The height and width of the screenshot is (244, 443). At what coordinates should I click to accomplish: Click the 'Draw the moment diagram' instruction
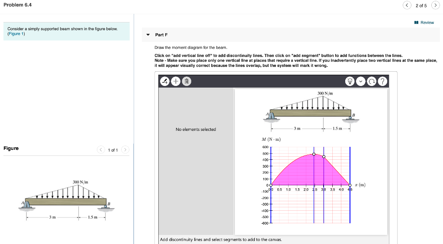(x=191, y=48)
